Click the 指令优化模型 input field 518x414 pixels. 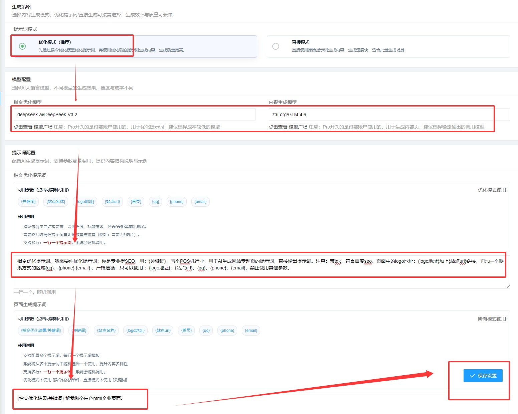[x=134, y=115]
